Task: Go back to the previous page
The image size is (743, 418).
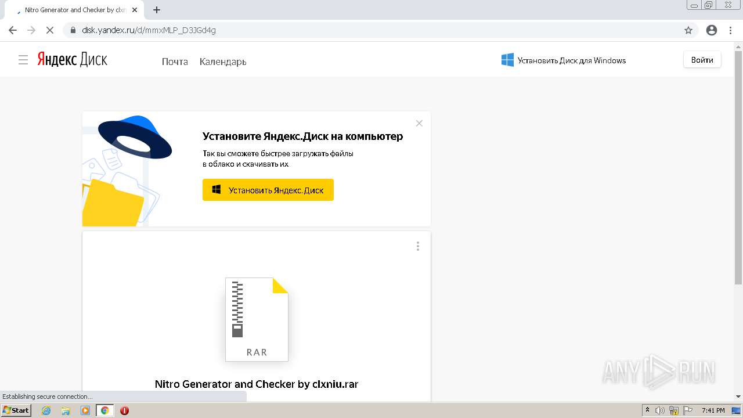Action: [x=13, y=30]
